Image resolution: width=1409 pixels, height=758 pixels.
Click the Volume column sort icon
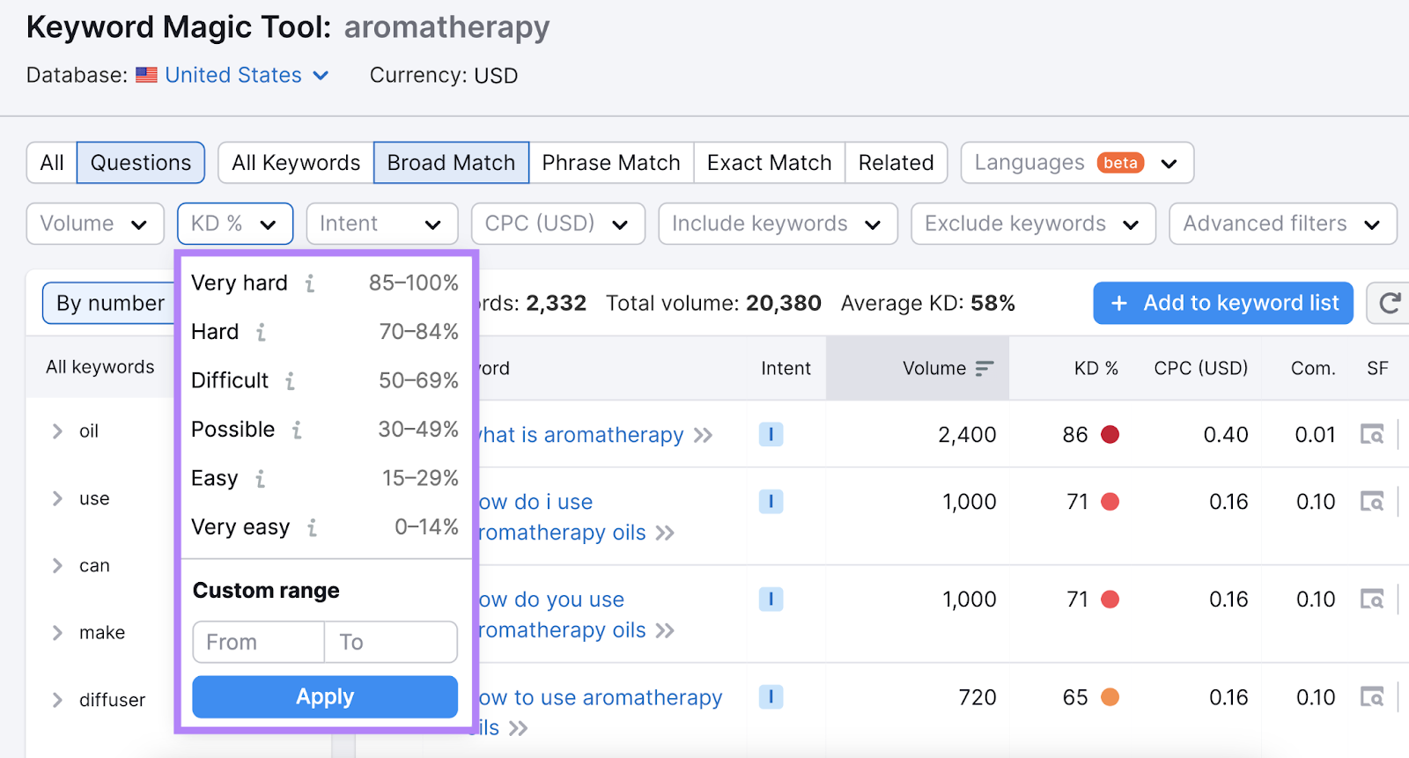click(x=985, y=368)
